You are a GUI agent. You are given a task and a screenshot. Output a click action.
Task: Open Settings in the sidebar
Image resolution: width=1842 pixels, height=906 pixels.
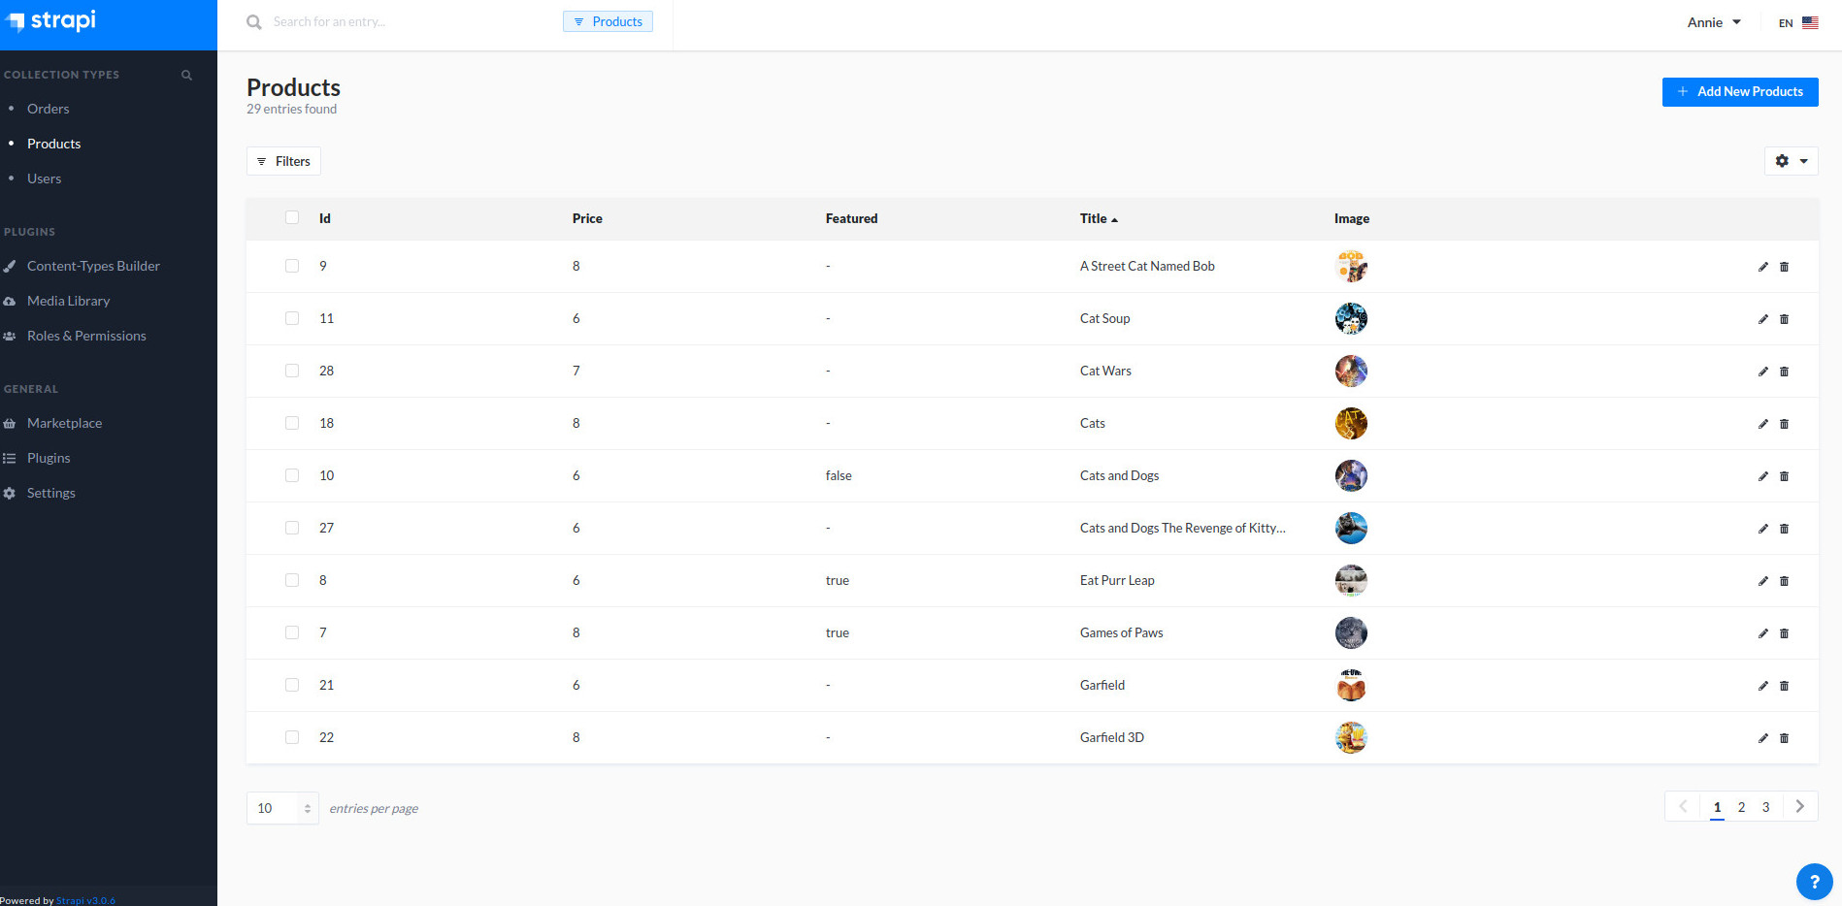(x=50, y=493)
